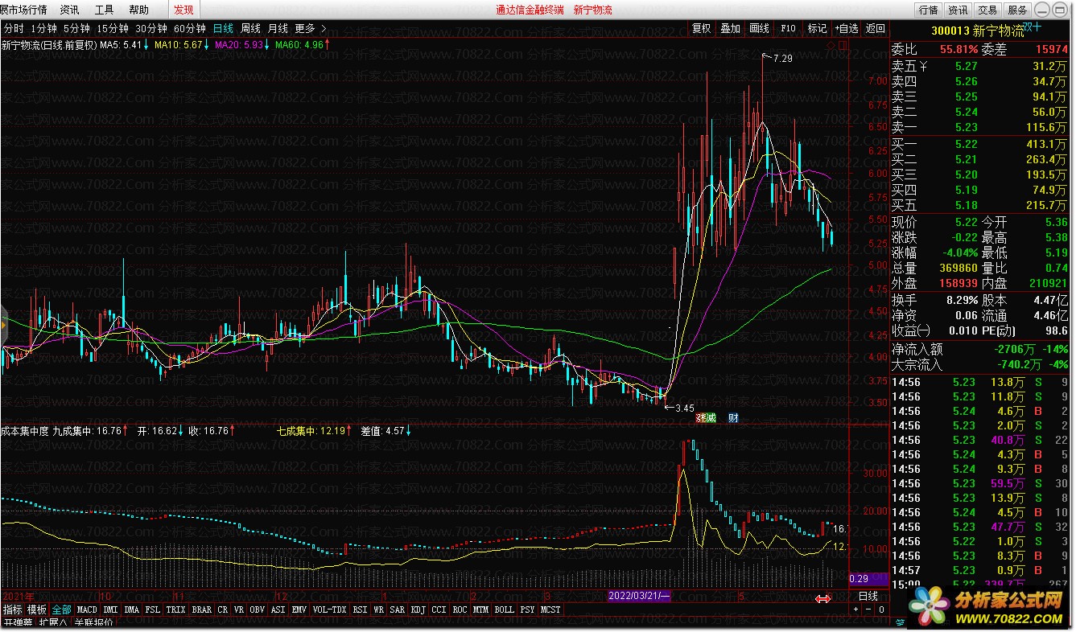The image size is (1076, 632).
Task: Click the 2022/03/21 date marker
Action: [639, 597]
